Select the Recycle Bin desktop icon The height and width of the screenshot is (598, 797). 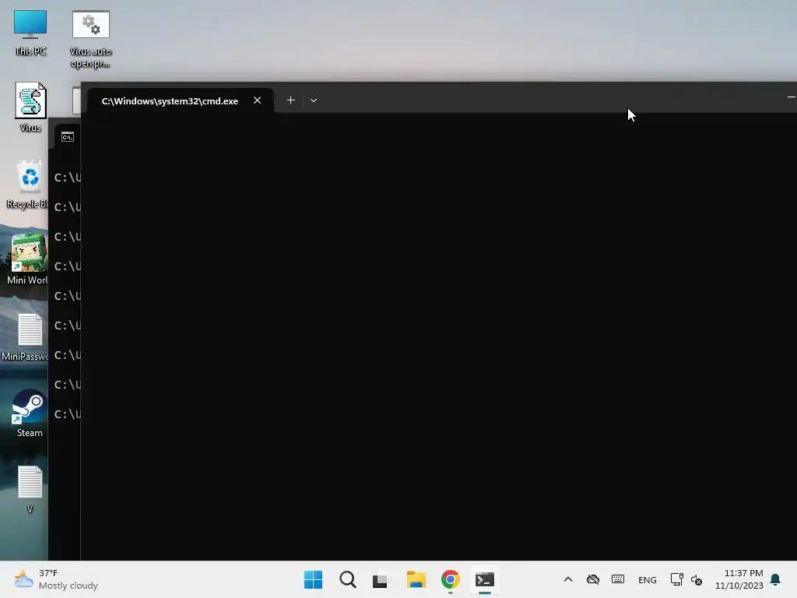point(26,184)
